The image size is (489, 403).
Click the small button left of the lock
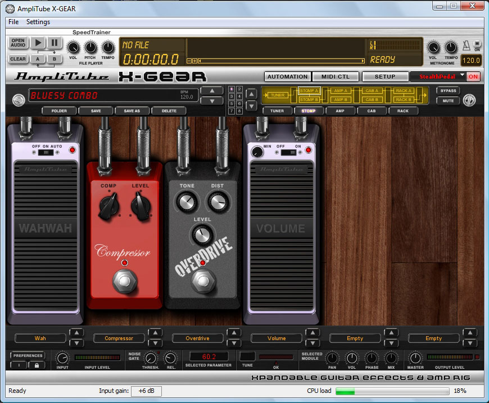tap(19, 365)
